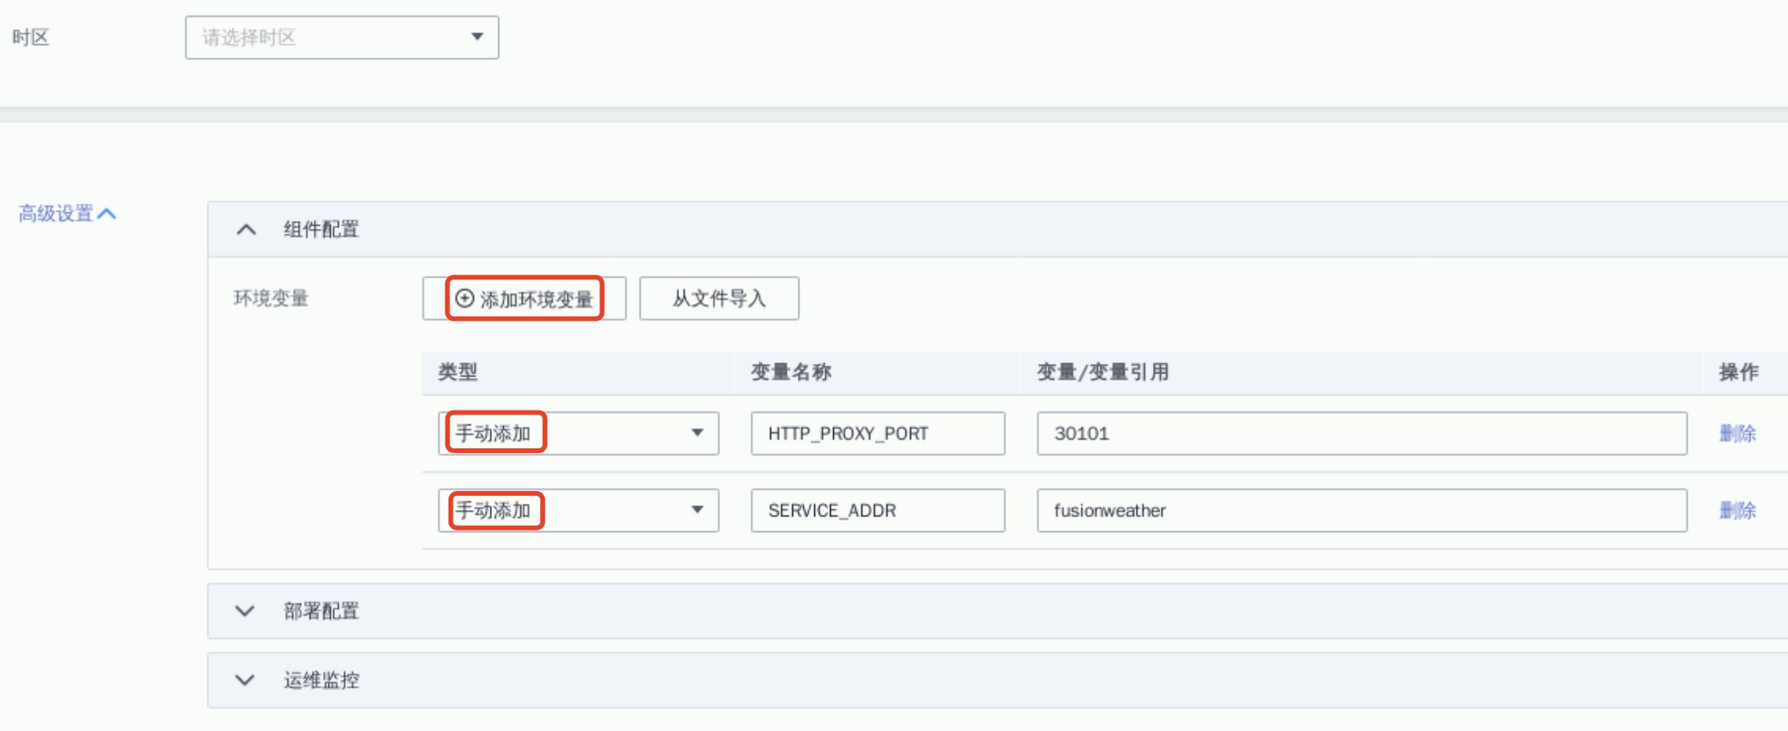Screen dimensions: 1788x731
Task: Click the HTTP_PROXY_PORT variable name field
Action: (877, 433)
